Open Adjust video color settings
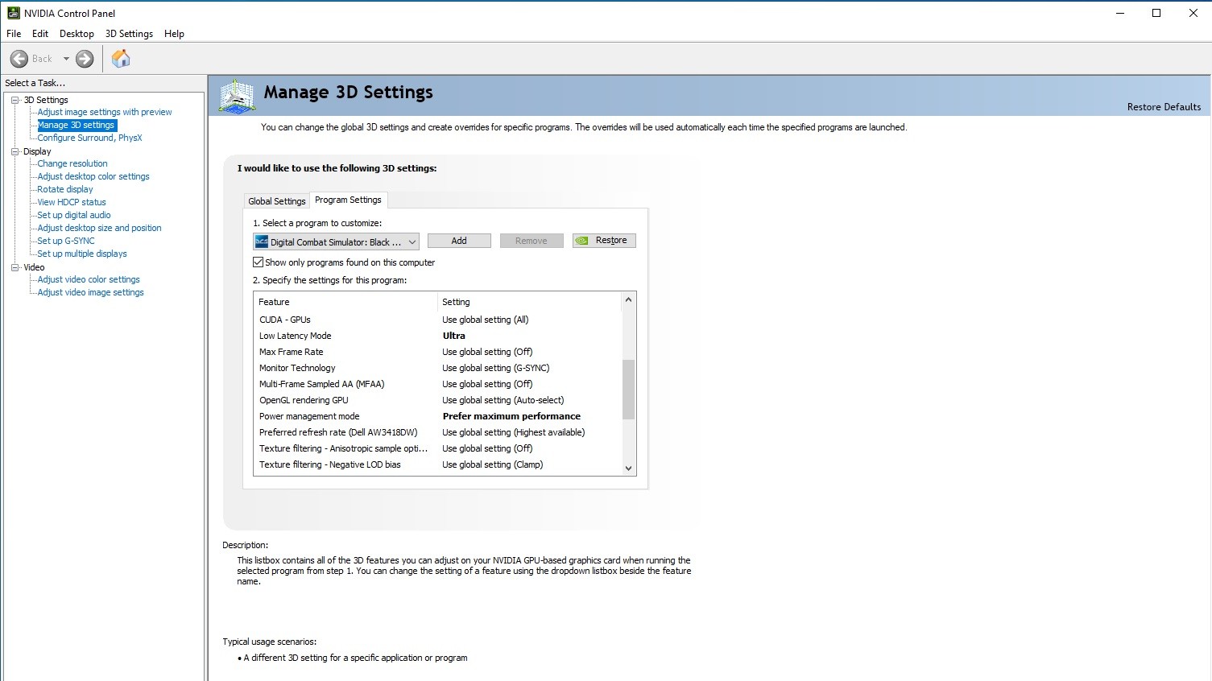Image resolution: width=1212 pixels, height=681 pixels. (x=89, y=279)
